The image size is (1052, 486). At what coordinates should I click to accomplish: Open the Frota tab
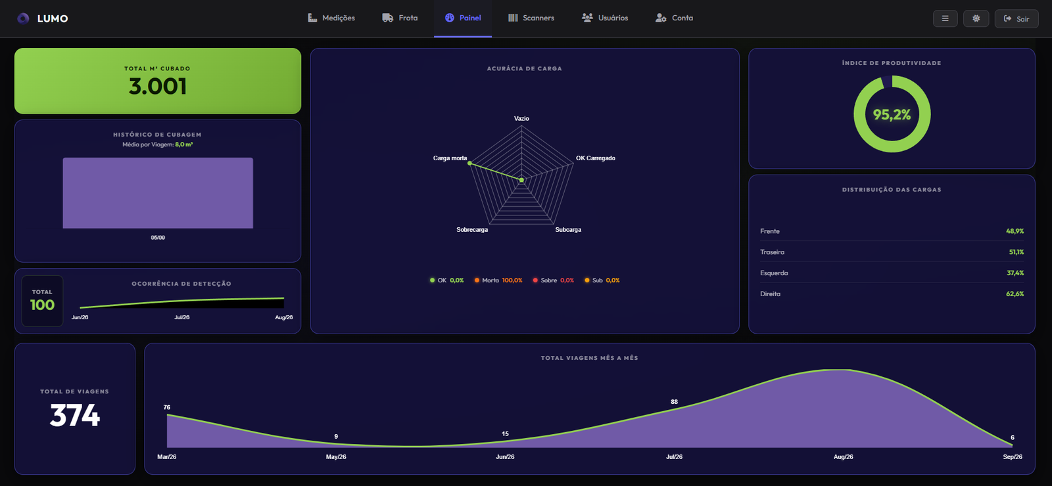point(400,18)
